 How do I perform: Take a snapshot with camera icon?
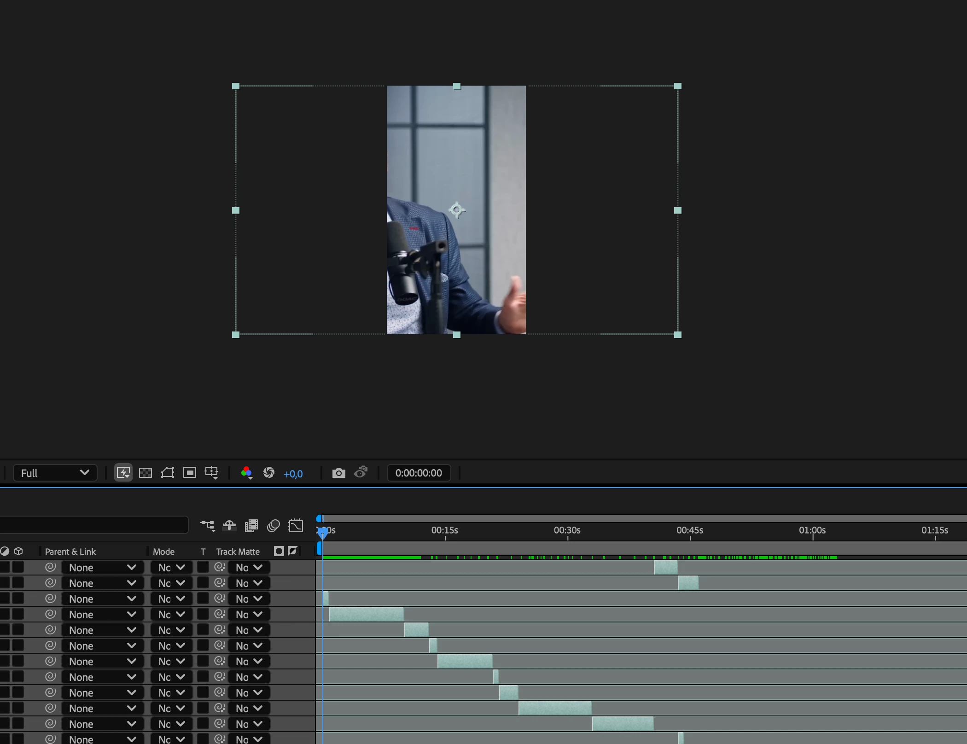pyautogui.click(x=338, y=473)
